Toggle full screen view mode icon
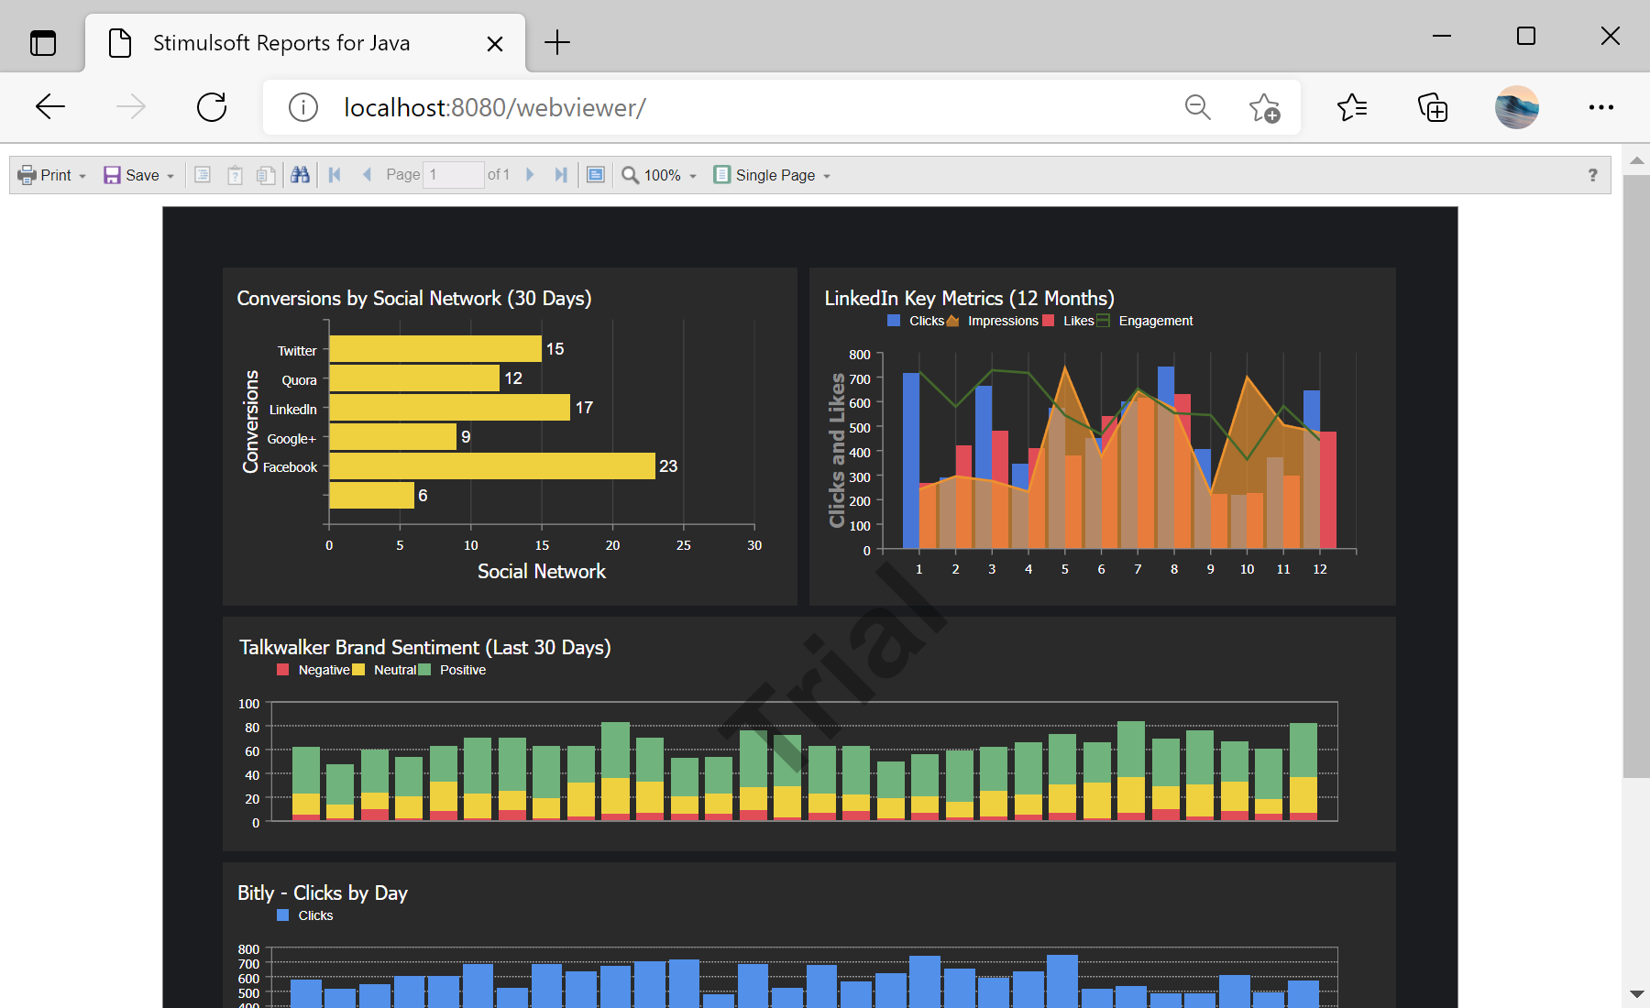Viewport: 1650px width, 1008px height. coord(596,174)
